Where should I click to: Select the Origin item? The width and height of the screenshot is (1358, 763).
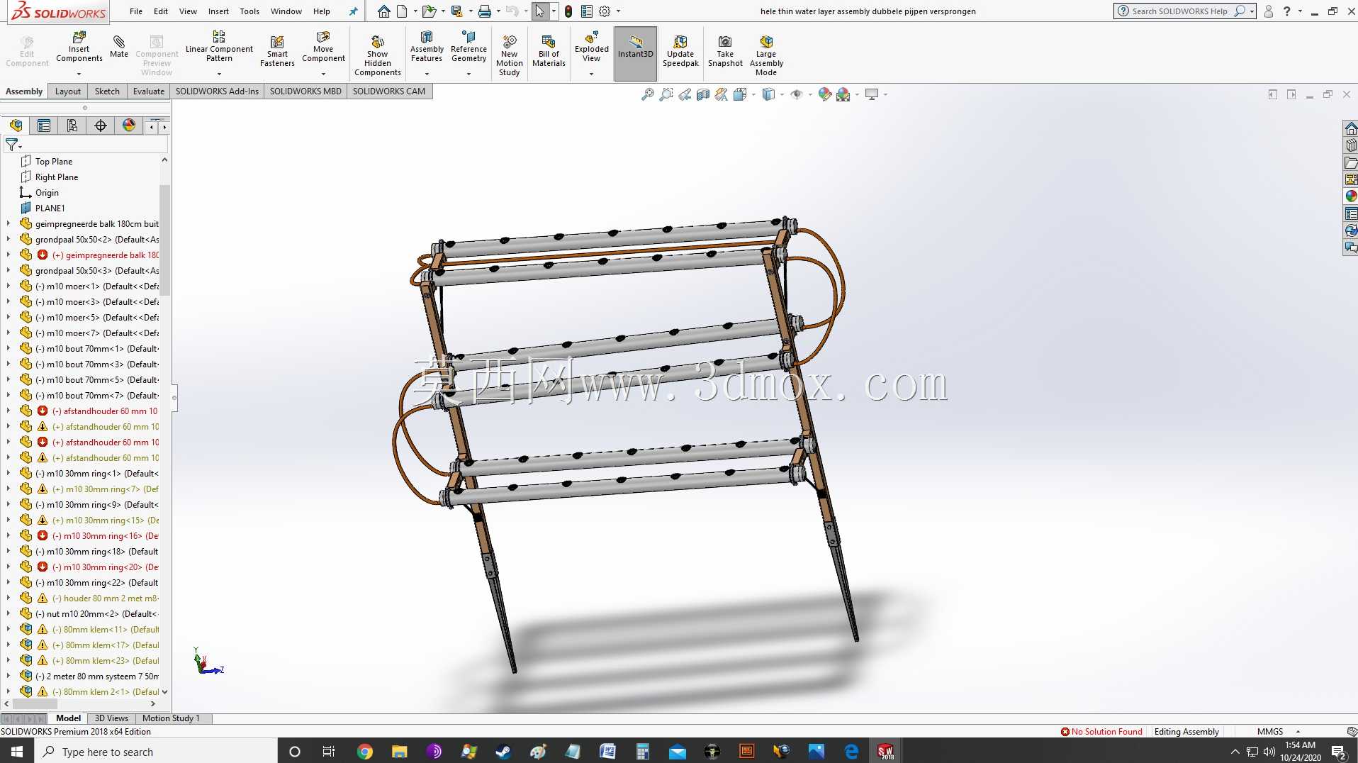(47, 193)
